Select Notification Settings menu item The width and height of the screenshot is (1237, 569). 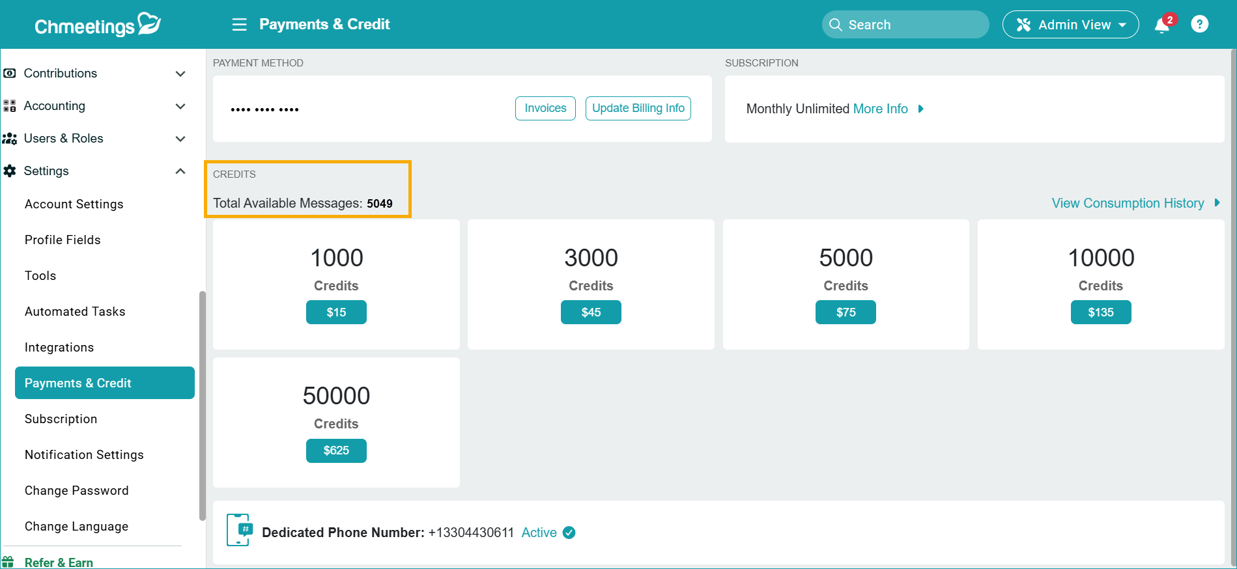click(84, 454)
